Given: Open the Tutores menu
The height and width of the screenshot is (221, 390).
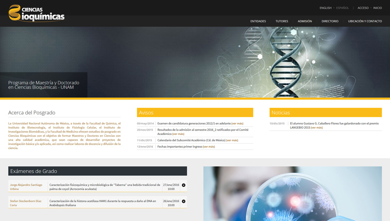Looking at the screenshot, I should 282,21.
